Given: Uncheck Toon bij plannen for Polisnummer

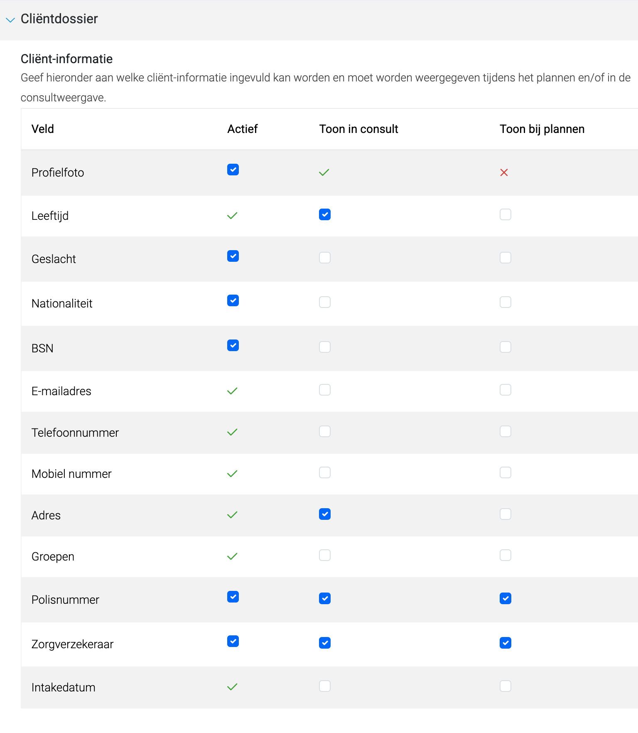Looking at the screenshot, I should click(505, 598).
